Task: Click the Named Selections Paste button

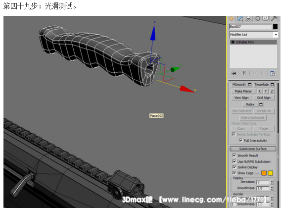Action: point(264,128)
